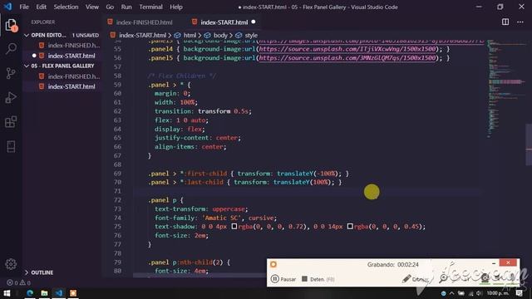
Task: Open the Selection menu
Action: (66, 7)
